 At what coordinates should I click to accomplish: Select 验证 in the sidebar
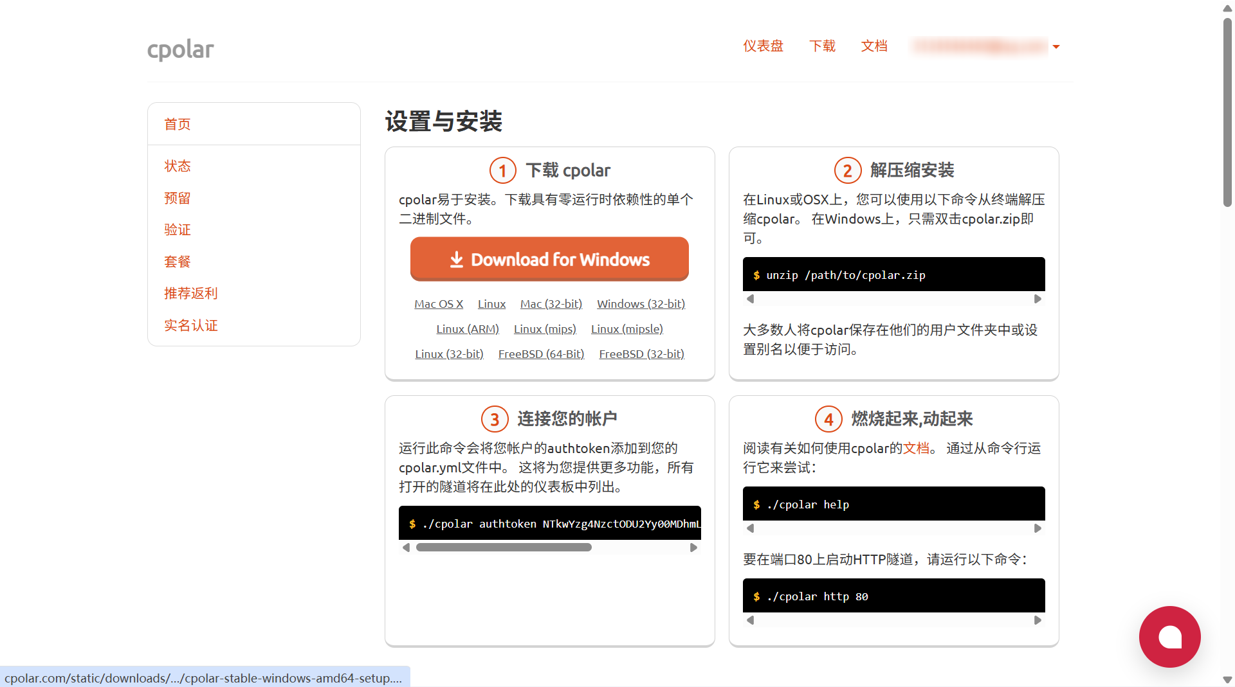pos(178,229)
